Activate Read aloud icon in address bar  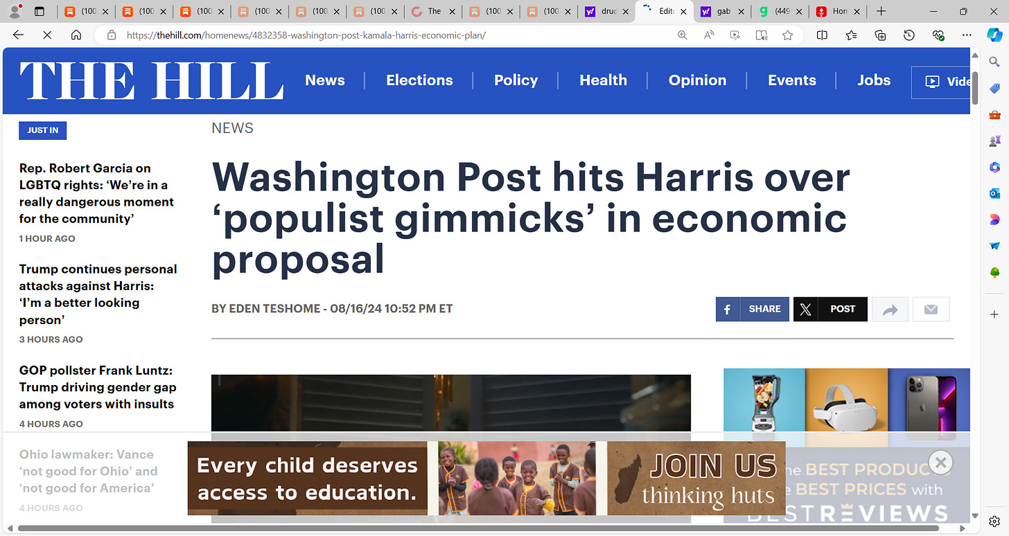pos(709,35)
